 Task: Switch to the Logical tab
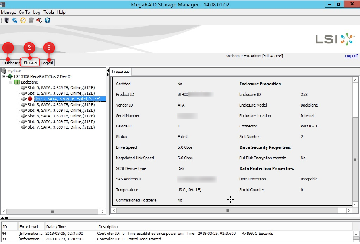[x=47, y=63]
